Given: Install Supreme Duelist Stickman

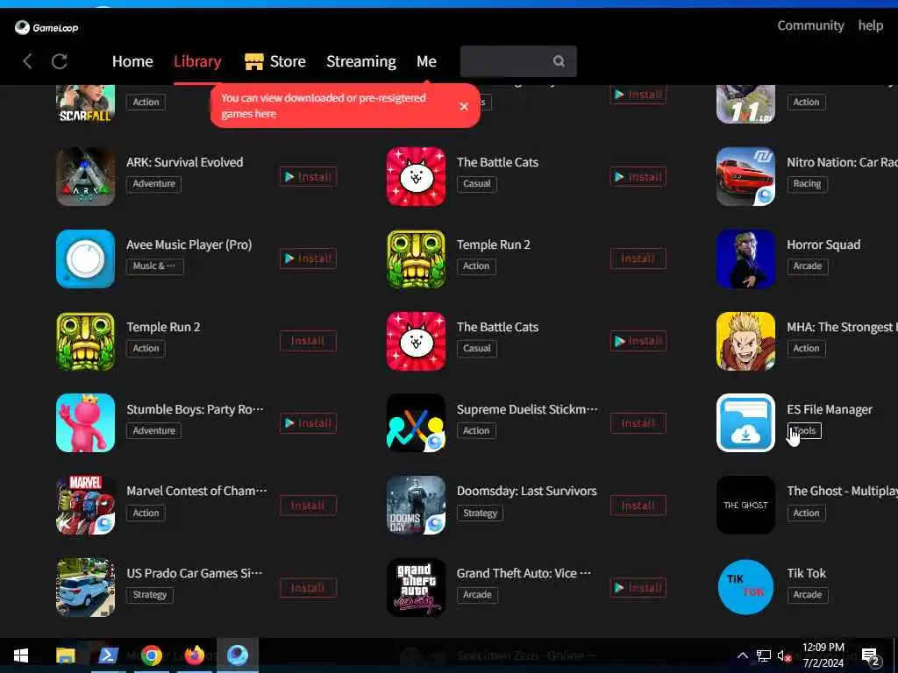Looking at the screenshot, I should (x=638, y=423).
